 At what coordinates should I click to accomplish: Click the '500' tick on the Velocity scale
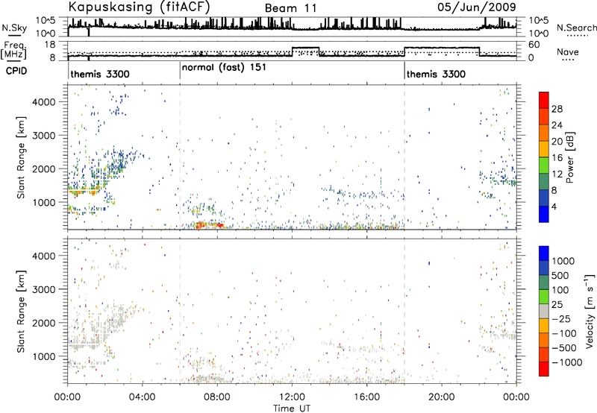click(560, 275)
